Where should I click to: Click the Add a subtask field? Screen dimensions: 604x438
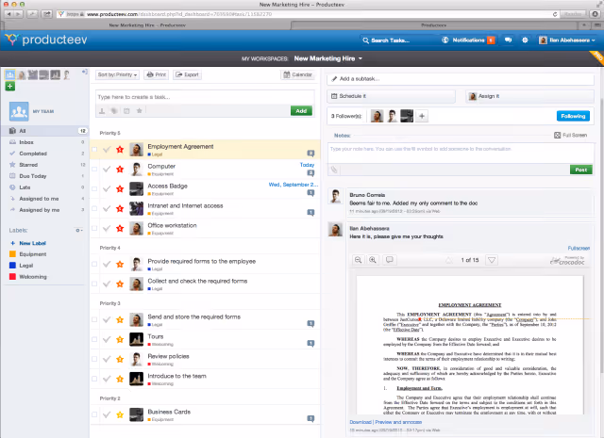[x=461, y=79]
